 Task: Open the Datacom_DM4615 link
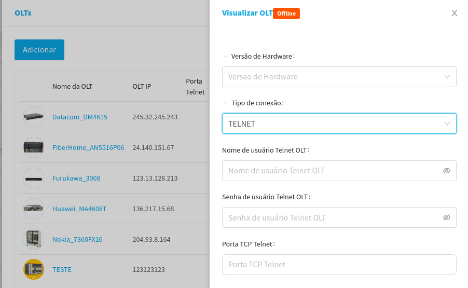coord(80,117)
